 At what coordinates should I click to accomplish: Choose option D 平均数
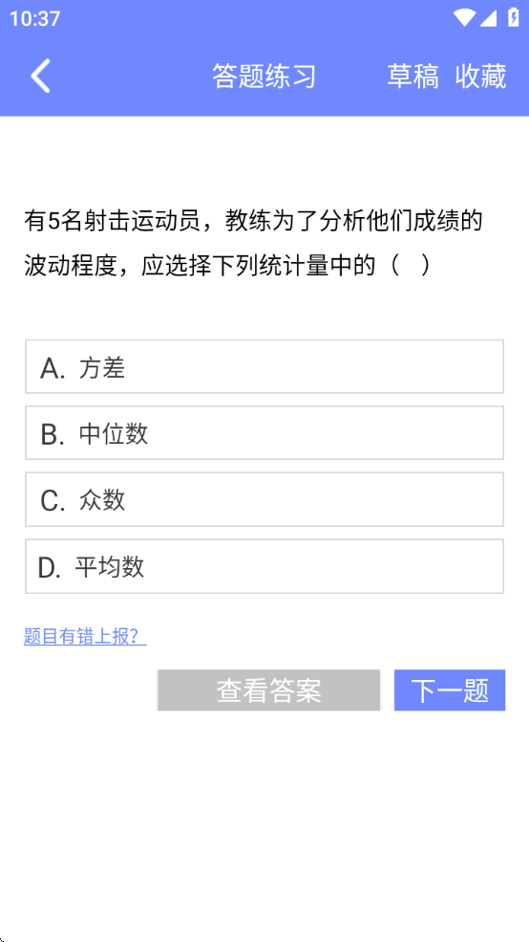pyautogui.click(x=264, y=566)
